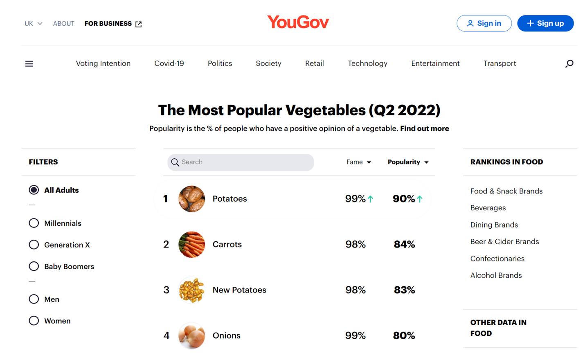Click the Onions thumbnail image
This screenshot has height=362, width=585.
pos(191,336)
